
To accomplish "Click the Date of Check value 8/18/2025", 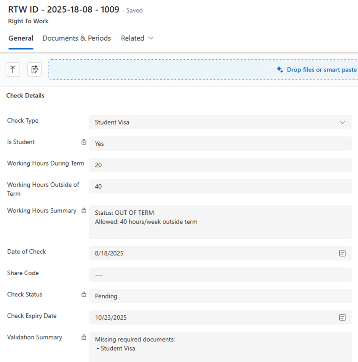I will click(x=109, y=254).
